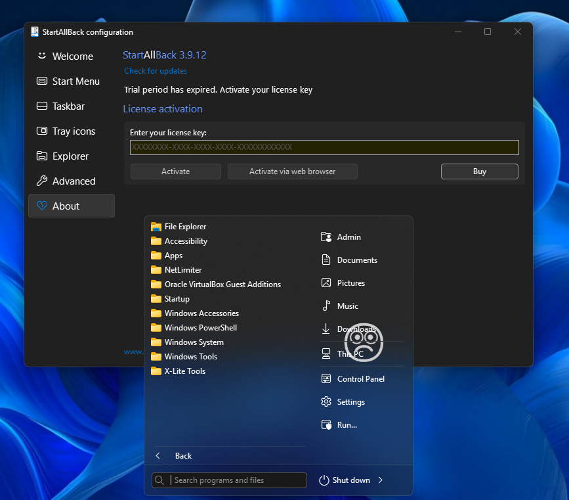Focus the license key input field
Image resolution: width=569 pixels, height=500 pixels.
click(324, 147)
